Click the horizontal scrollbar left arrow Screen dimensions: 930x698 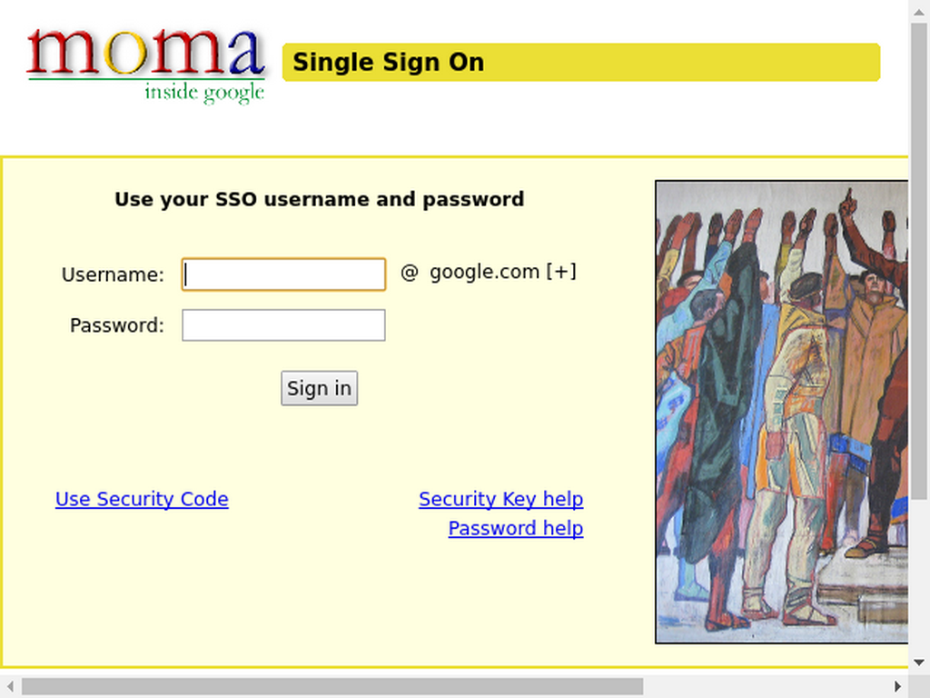(10, 686)
